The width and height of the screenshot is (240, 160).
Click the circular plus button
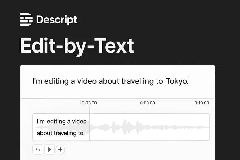click(x=60, y=149)
